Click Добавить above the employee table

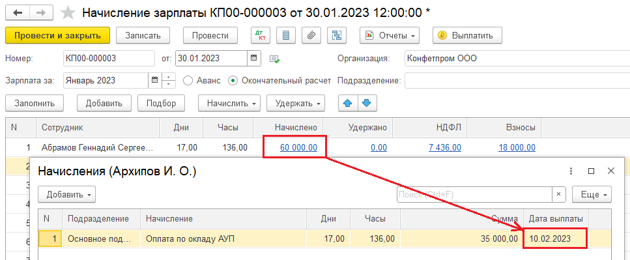[x=104, y=103]
